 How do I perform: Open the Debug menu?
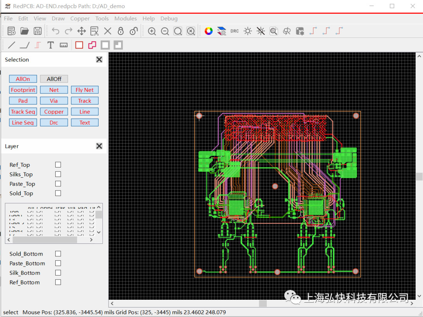169,18
